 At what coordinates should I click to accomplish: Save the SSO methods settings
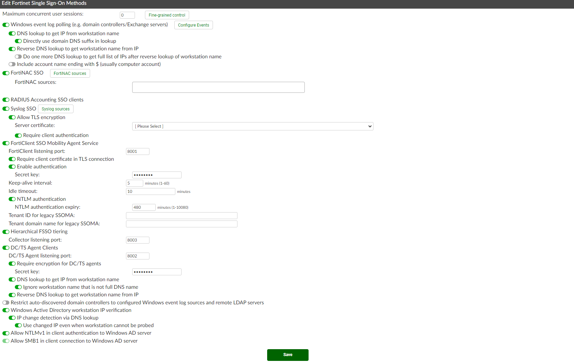click(288, 355)
